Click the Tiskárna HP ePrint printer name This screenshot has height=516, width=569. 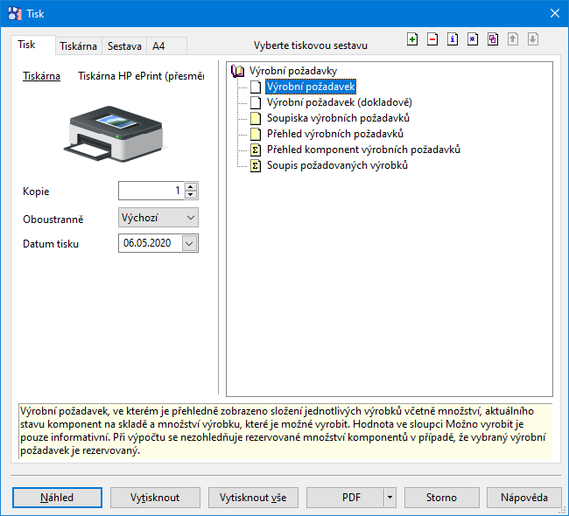click(x=141, y=76)
